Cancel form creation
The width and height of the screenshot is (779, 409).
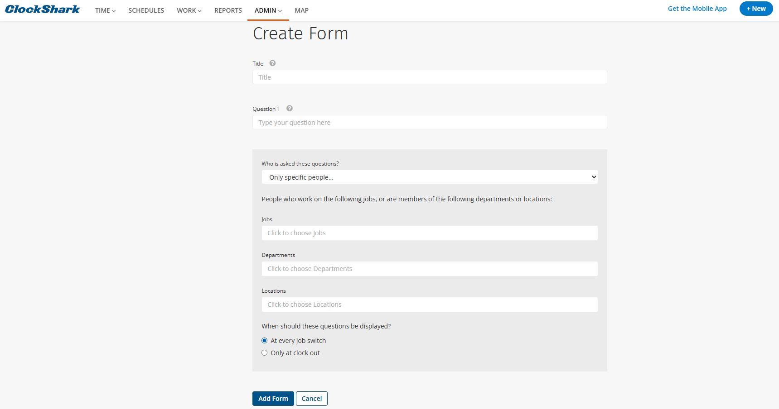[x=311, y=399]
